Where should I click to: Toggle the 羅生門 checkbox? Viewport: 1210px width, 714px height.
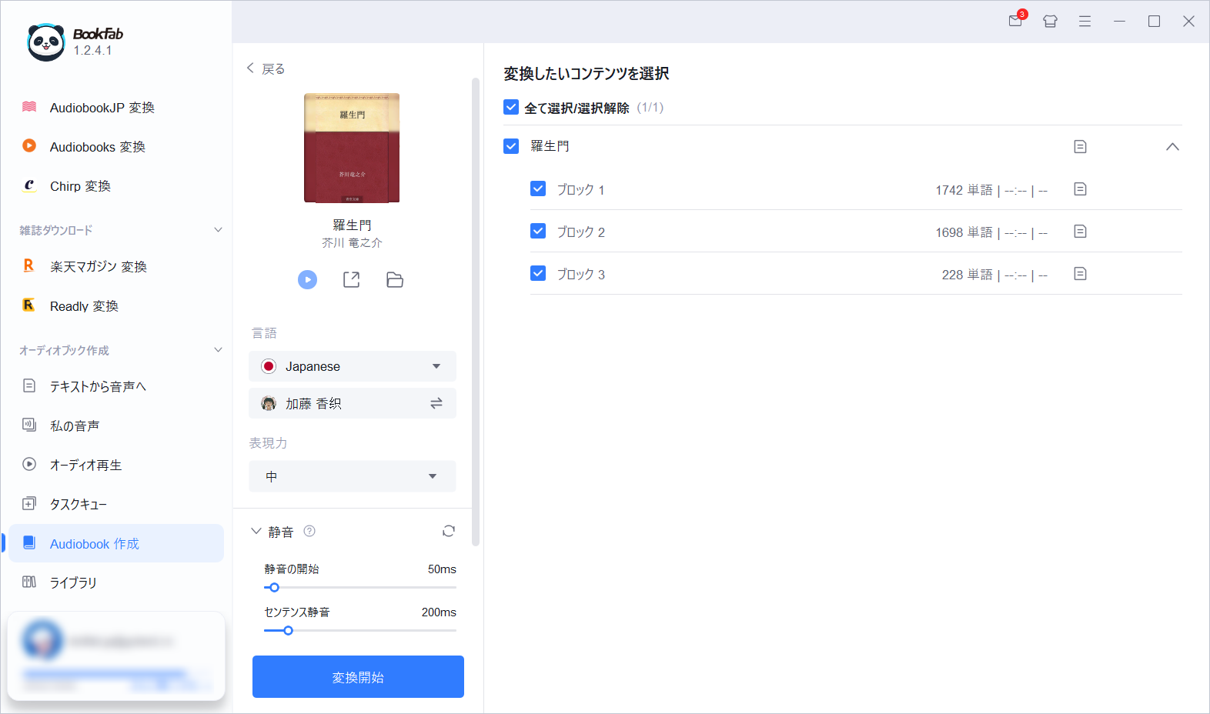click(511, 145)
